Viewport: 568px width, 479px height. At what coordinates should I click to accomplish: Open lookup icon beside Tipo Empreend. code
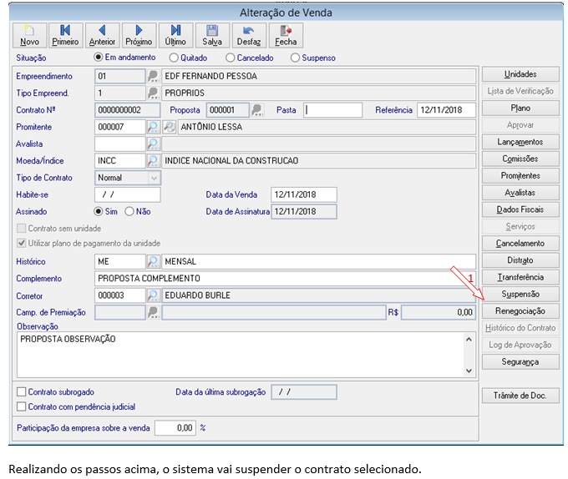point(153,93)
